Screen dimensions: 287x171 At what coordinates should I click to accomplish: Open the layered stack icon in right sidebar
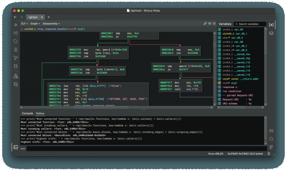[x=271, y=33]
